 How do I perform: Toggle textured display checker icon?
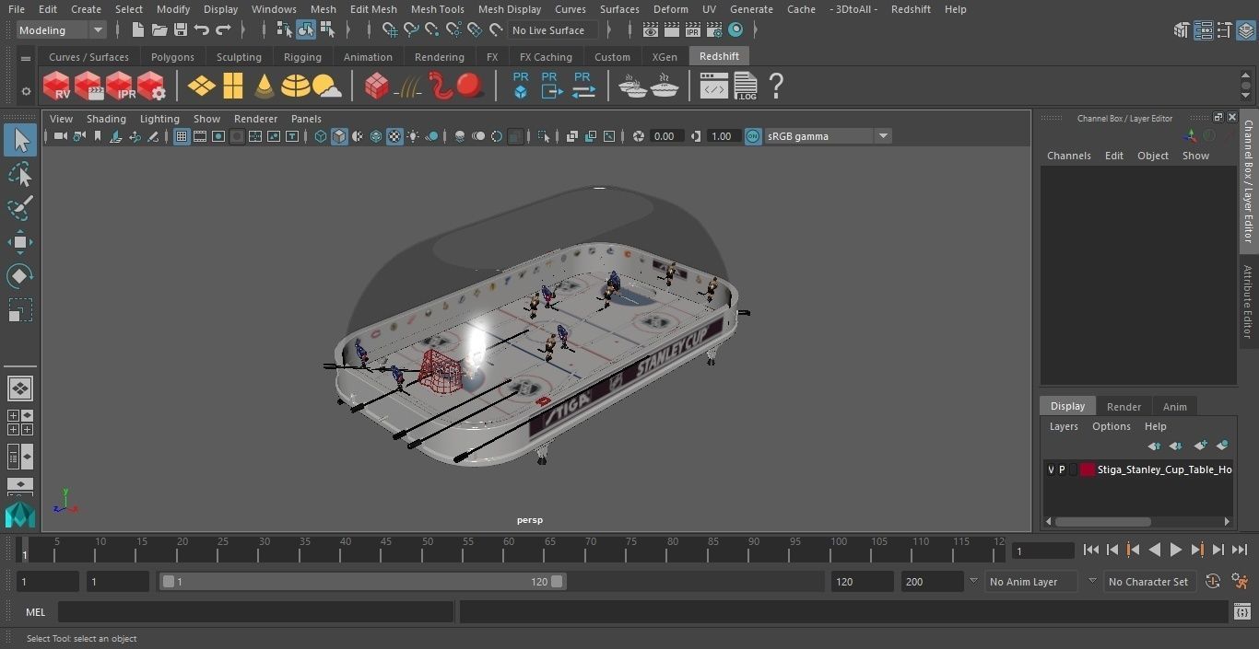(394, 136)
